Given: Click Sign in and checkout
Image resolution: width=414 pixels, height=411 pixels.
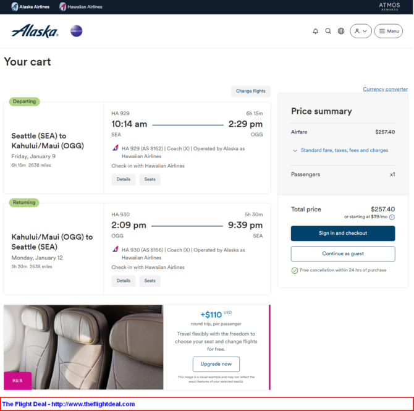Looking at the screenshot, I should (x=343, y=233).
